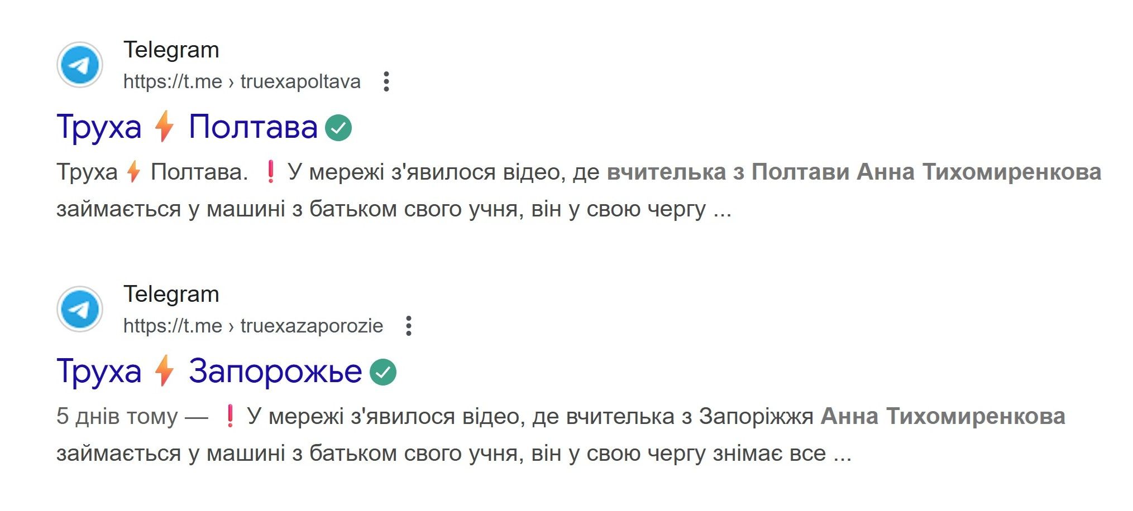Click the Telegram favicon for the truexazaporozie result
Image resolution: width=1133 pixels, height=511 pixels.
point(80,310)
